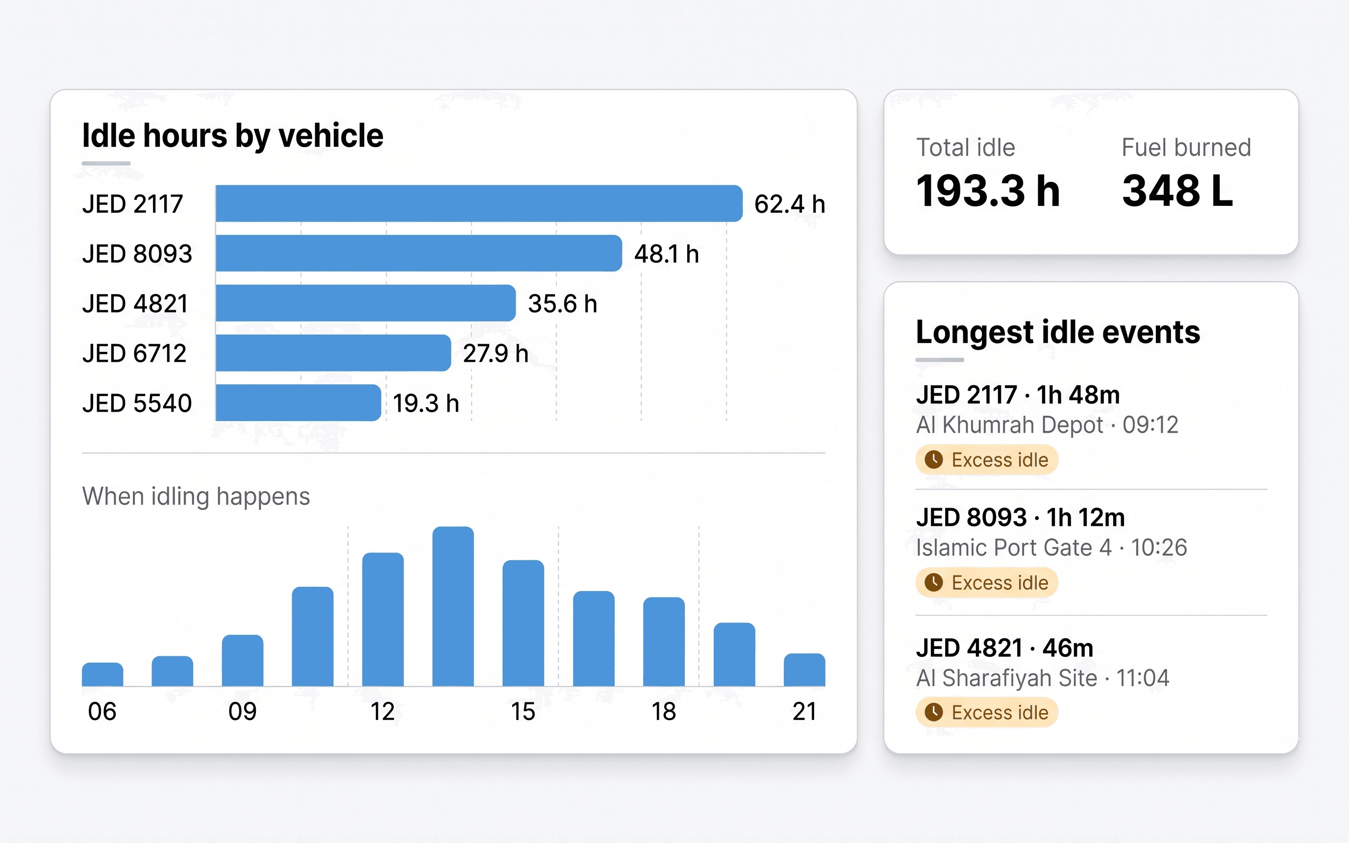Viewport: 1349px width, 843px height.
Task: Click Al Khumrah Depot · 09:12 location line
Action: pos(1047,425)
